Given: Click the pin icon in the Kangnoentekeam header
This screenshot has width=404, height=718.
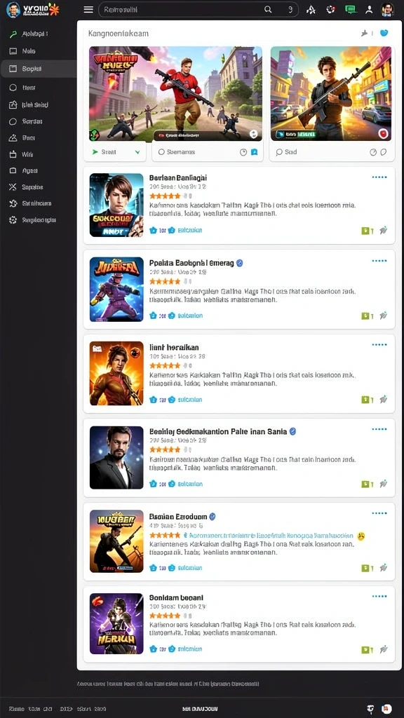Looking at the screenshot, I should [365, 33].
